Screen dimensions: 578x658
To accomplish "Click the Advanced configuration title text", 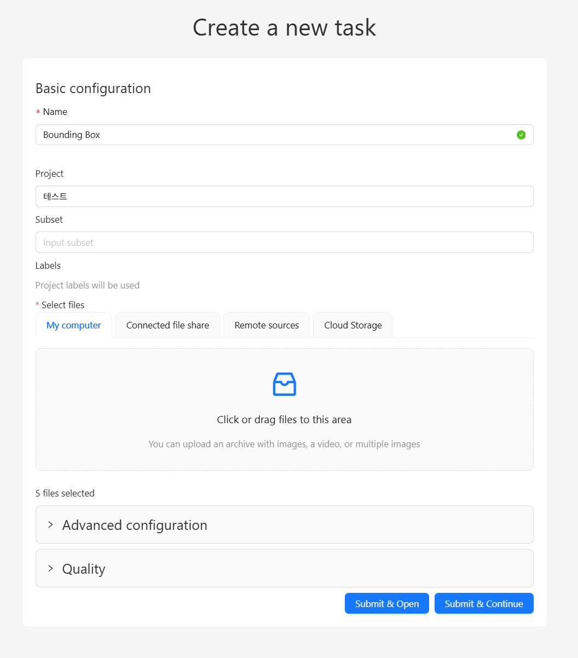I will pos(135,525).
